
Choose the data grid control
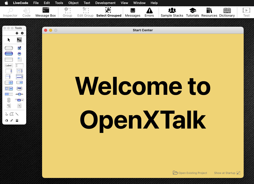point(19,77)
